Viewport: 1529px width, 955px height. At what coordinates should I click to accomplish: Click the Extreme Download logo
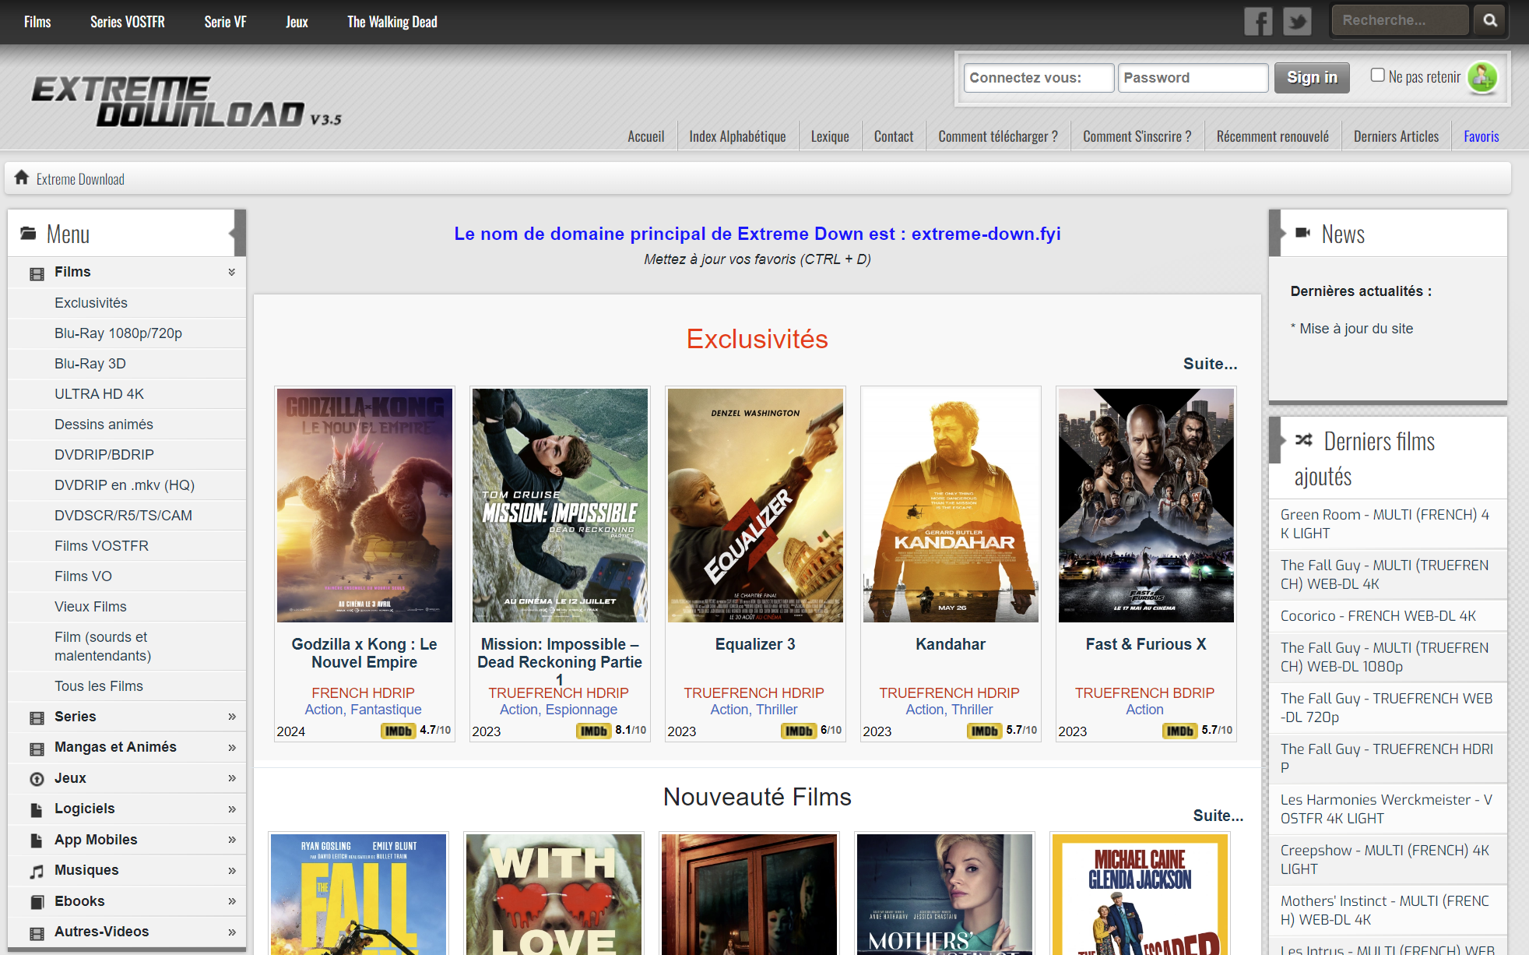186,101
